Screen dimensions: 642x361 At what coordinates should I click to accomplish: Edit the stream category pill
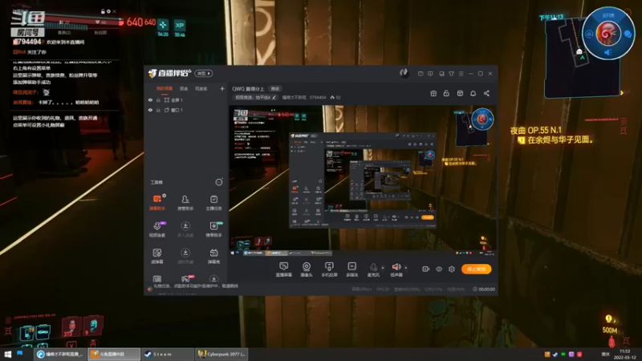255,97
